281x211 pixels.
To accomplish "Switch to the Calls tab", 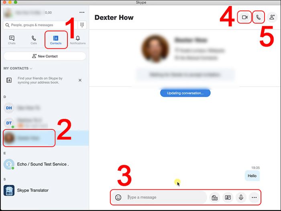I will (34, 40).
